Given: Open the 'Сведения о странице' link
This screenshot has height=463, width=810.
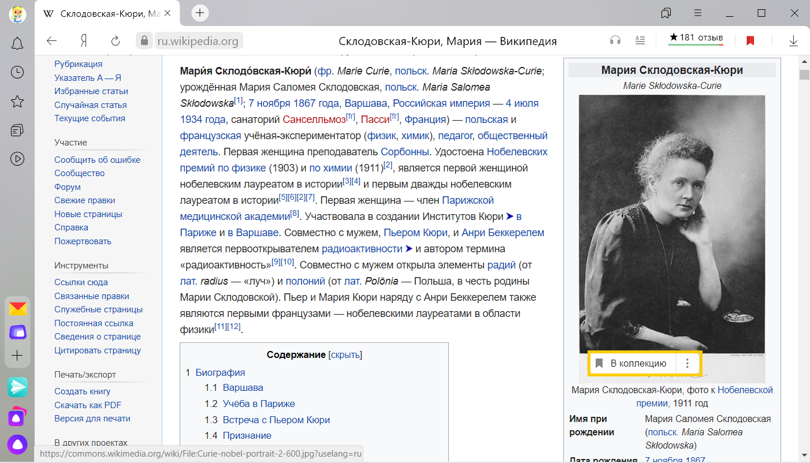Looking at the screenshot, I should [x=98, y=337].
